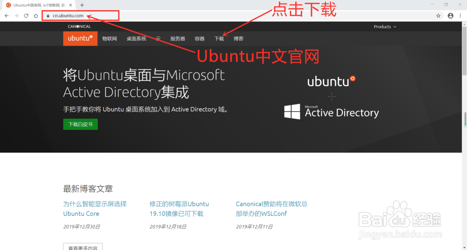The width and height of the screenshot is (467, 250).
Task: Minimize the browser window
Action: [x=432, y=5]
